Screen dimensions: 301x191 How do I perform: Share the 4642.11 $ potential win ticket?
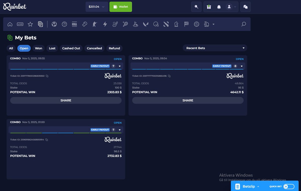tap(188, 100)
